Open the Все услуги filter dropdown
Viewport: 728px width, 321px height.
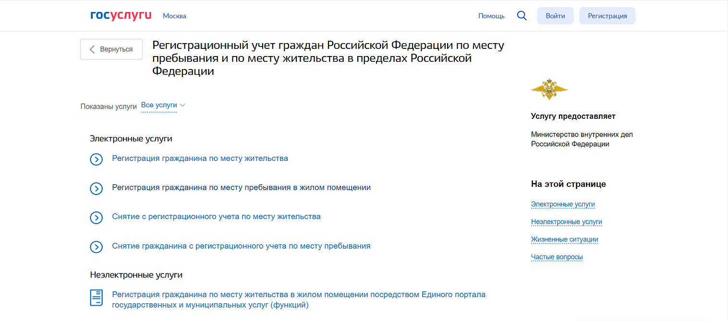(x=163, y=105)
